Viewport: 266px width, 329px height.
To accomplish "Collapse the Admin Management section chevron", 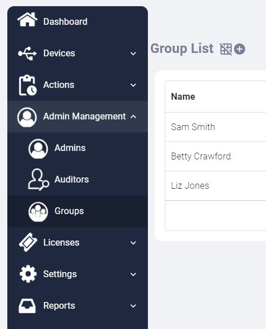I will click(x=133, y=117).
